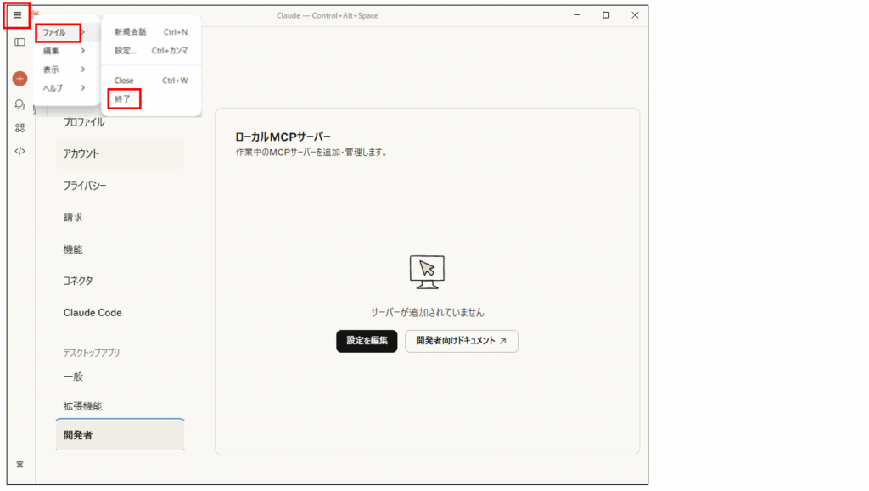Start new chat with orange plus icon
Image resolution: width=869 pixels, height=491 pixels.
[20, 78]
